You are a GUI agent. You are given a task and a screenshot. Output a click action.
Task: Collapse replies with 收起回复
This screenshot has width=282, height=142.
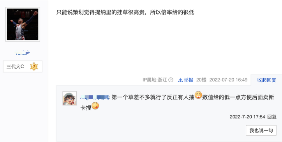(x=267, y=80)
